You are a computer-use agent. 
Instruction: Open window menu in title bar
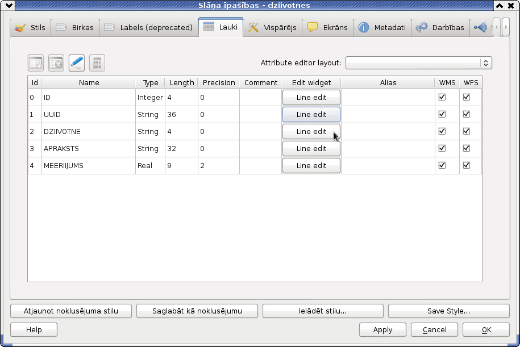[x=9, y=5]
